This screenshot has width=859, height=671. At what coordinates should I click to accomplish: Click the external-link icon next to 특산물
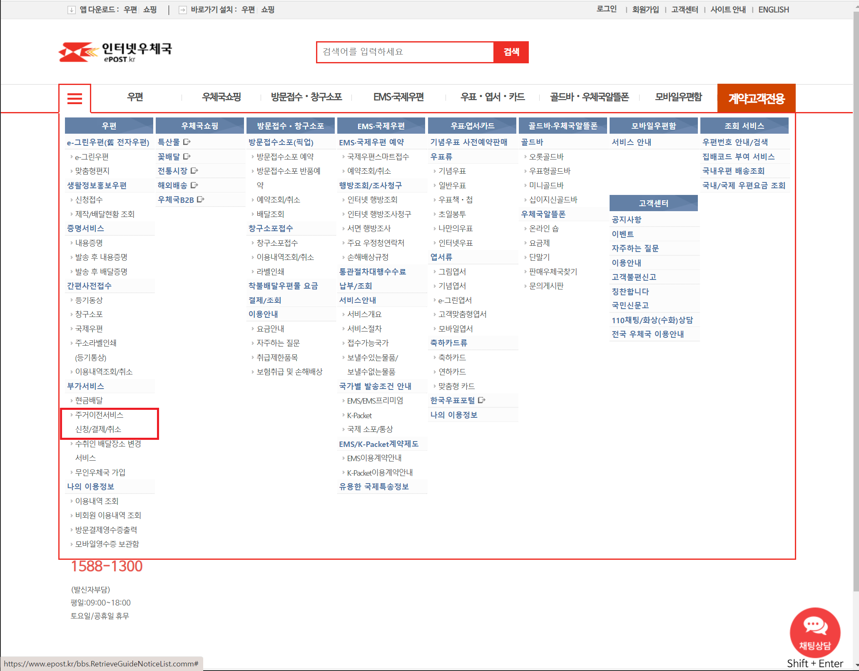coord(187,142)
